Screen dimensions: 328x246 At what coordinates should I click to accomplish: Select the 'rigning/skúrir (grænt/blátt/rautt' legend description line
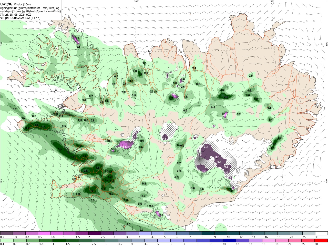point(30,8)
